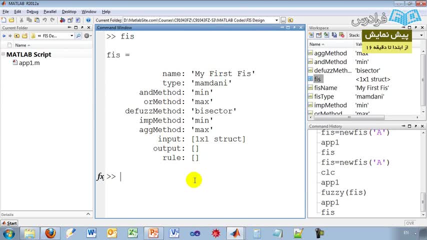Open the Debug menu

[x=32, y=11]
